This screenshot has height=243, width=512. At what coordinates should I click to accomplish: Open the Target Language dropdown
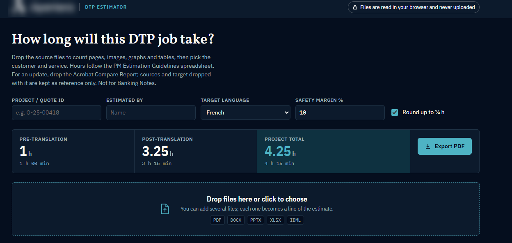coord(245,112)
